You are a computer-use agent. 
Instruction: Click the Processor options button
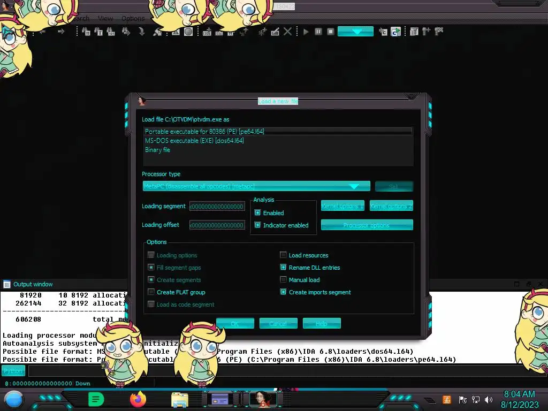[367, 225]
